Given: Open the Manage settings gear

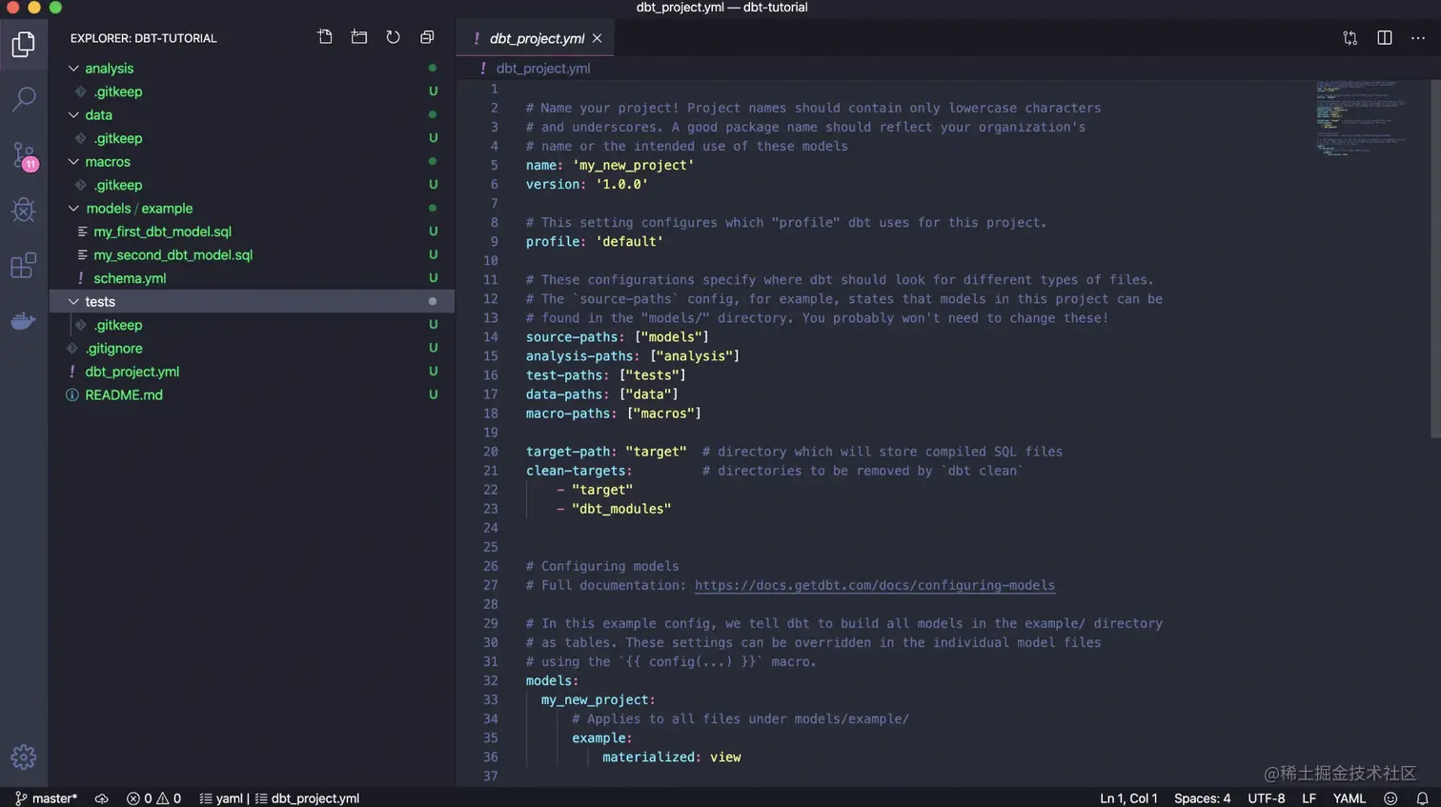Looking at the screenshot, I should pos(24,757).
